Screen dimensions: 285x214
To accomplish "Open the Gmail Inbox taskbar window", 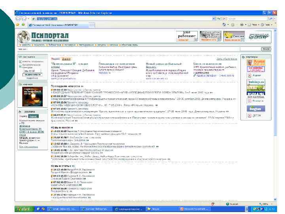I will coord(63,209).
